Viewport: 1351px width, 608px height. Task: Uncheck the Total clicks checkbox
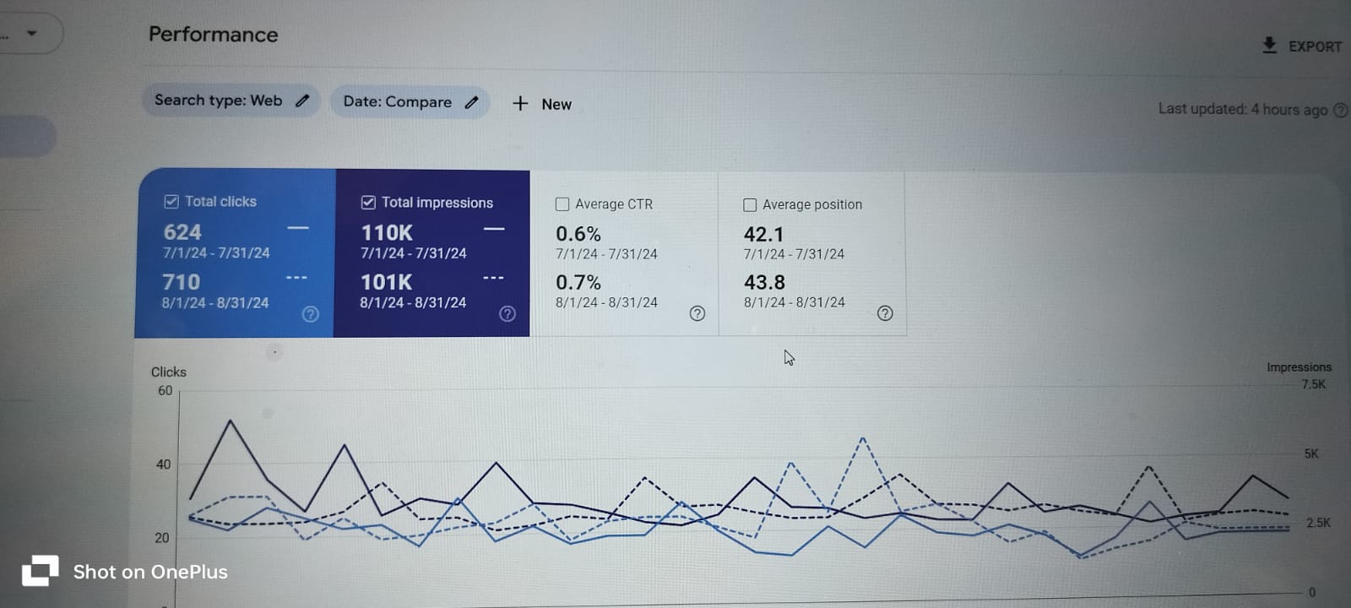pos(171,202)
